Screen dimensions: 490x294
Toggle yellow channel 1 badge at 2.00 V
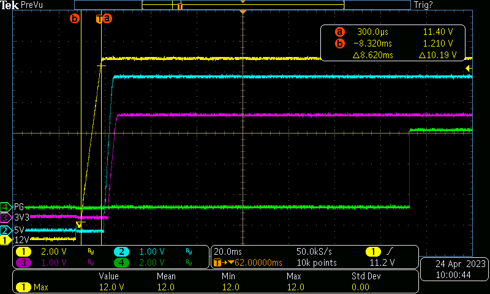pyautogui.click(x=24, y=252)
